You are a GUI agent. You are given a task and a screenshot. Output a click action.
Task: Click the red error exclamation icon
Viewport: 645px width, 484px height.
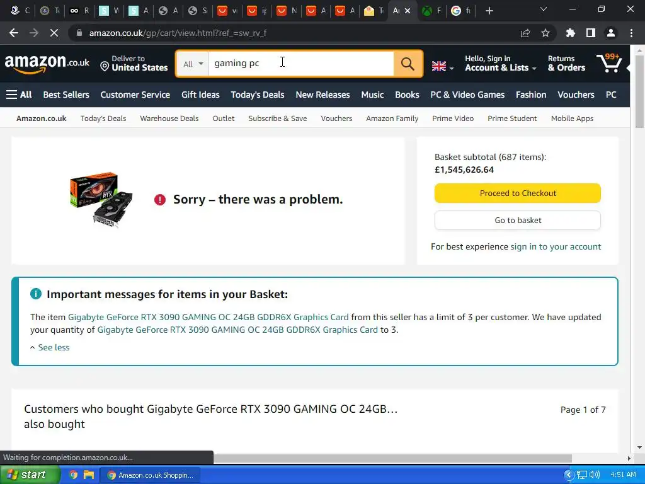[159, 200]
